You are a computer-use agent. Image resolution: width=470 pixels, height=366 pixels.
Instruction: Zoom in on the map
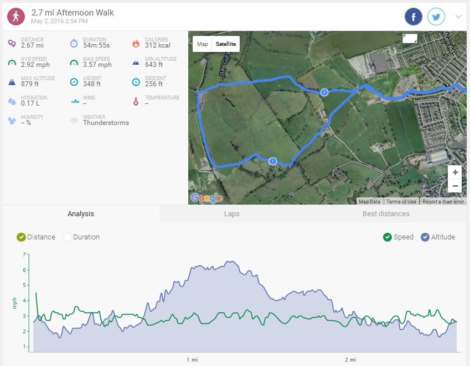coord(454,172)
